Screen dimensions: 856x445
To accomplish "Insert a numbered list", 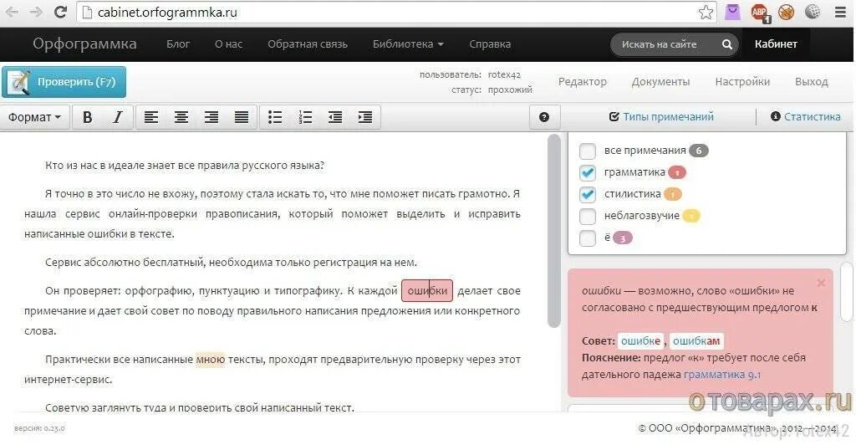I will (x=305, y=117).
